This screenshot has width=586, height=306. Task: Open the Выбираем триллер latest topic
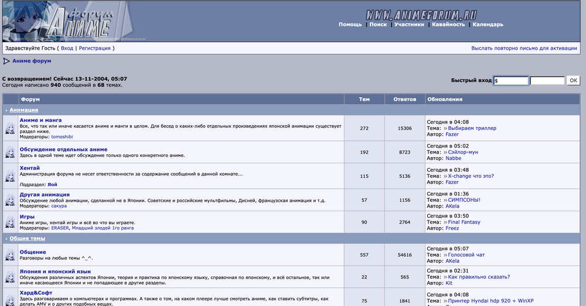(x=472, y=128)
